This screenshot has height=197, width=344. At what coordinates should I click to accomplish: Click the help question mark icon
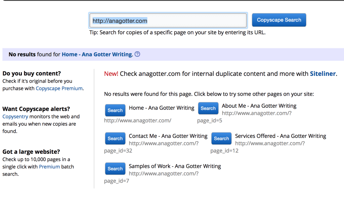[x=137, y=54]
